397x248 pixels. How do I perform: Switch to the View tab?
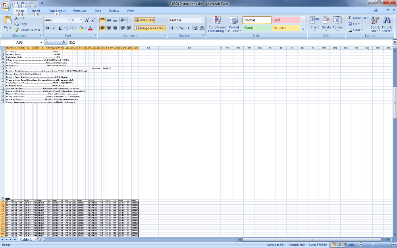(x=130, y=11)
